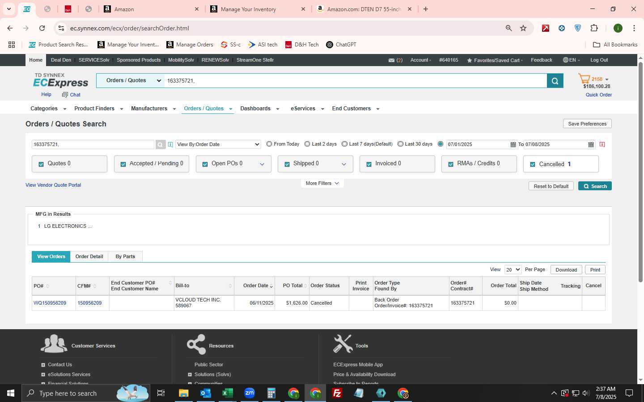Open the From date calendar icon
Image resolution: width=644 pixels, height=402 pixels.
pos(513,144)
